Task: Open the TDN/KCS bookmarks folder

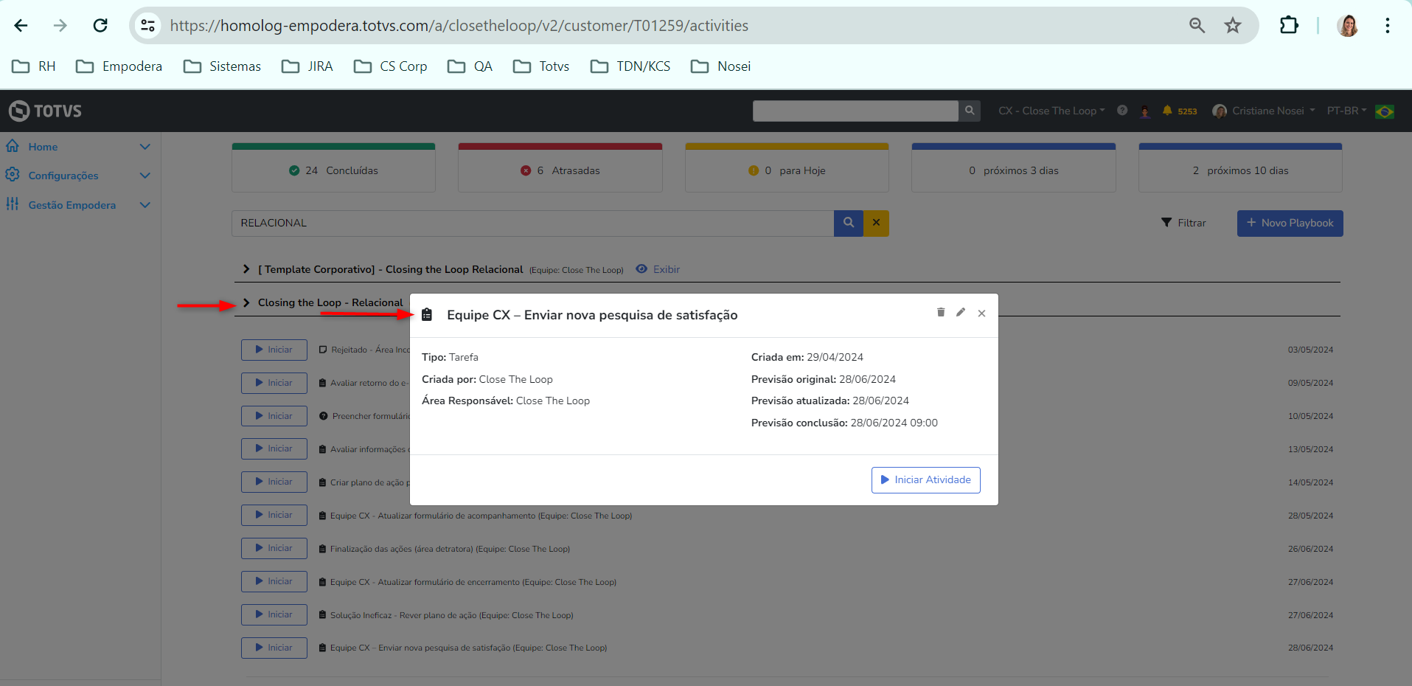Action: tap(631, 66)
